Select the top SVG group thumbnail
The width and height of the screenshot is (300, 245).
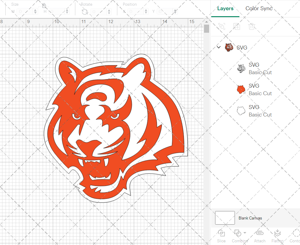pyautogui.click(x=229, y=47)
